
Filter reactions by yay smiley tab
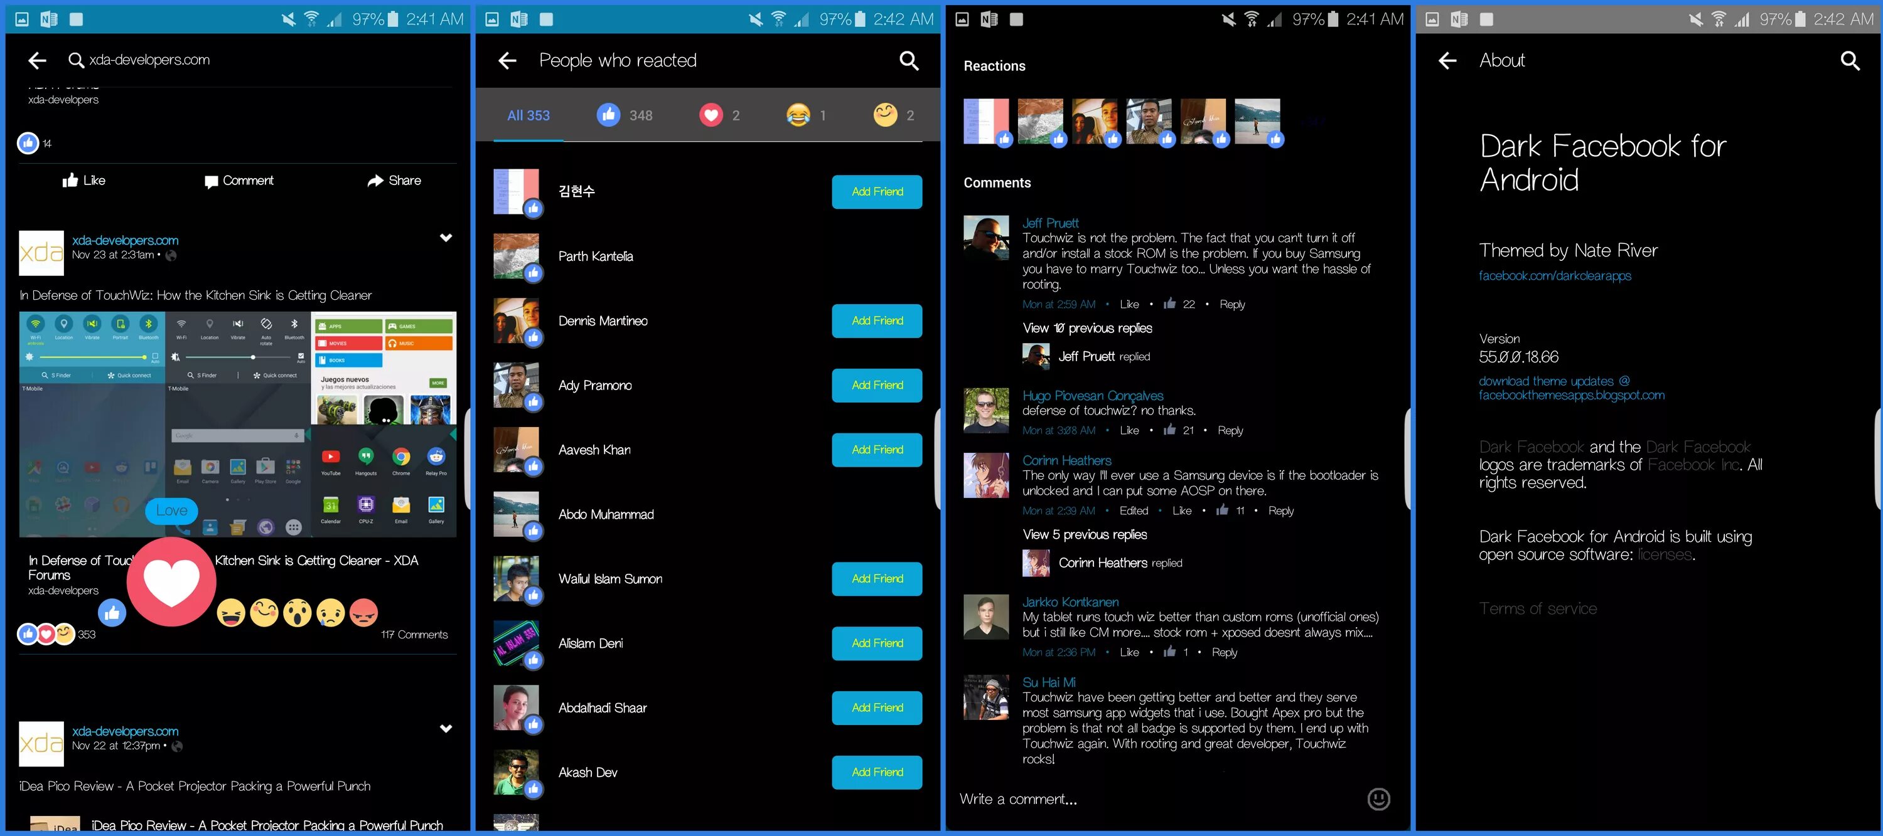(893, 115)
